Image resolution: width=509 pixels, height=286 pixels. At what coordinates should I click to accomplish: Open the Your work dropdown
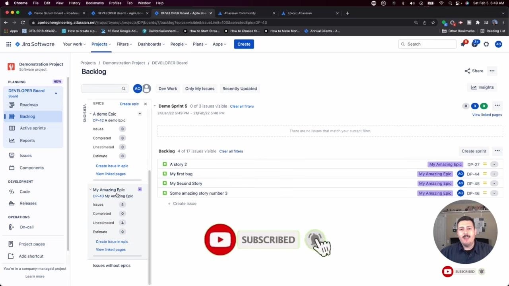(74, 44)
